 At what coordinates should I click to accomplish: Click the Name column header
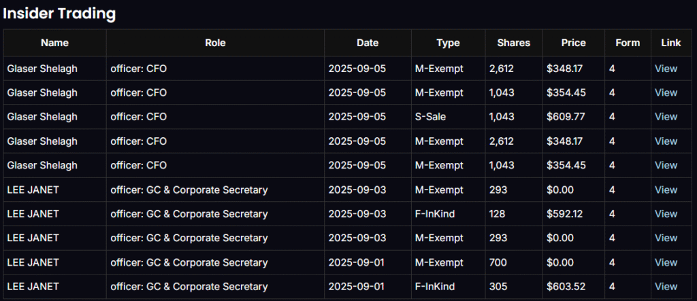tap(54, 43)
